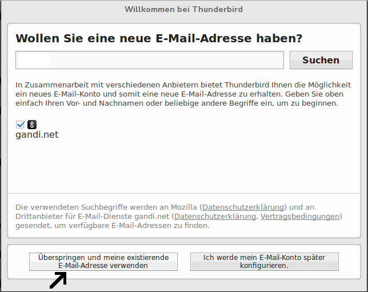The image size is (368, 292).
Task: Click the gandi.net provider name label
Action: pos(37,135)
